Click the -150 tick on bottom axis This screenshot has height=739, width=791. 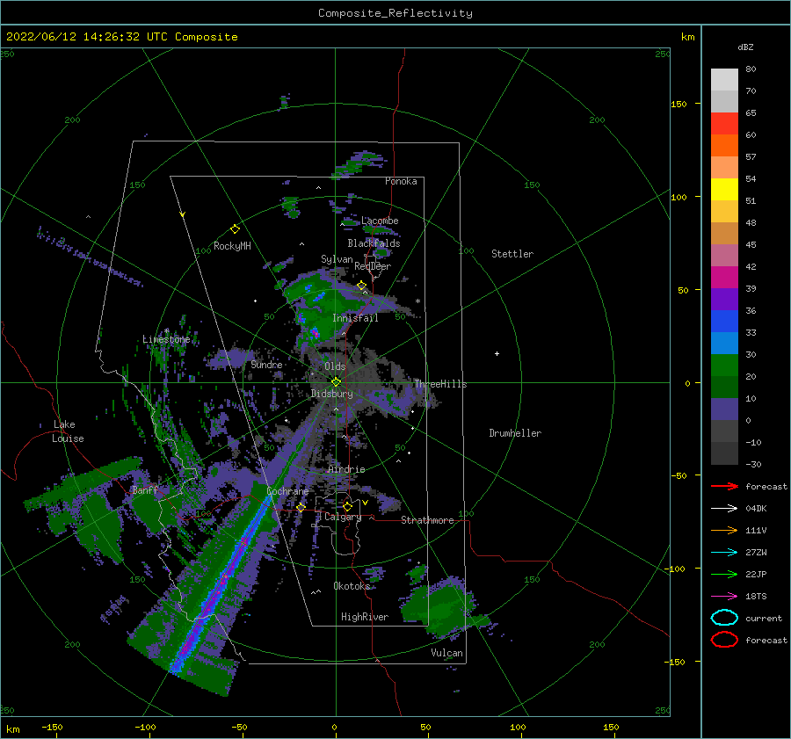[52, 727]
